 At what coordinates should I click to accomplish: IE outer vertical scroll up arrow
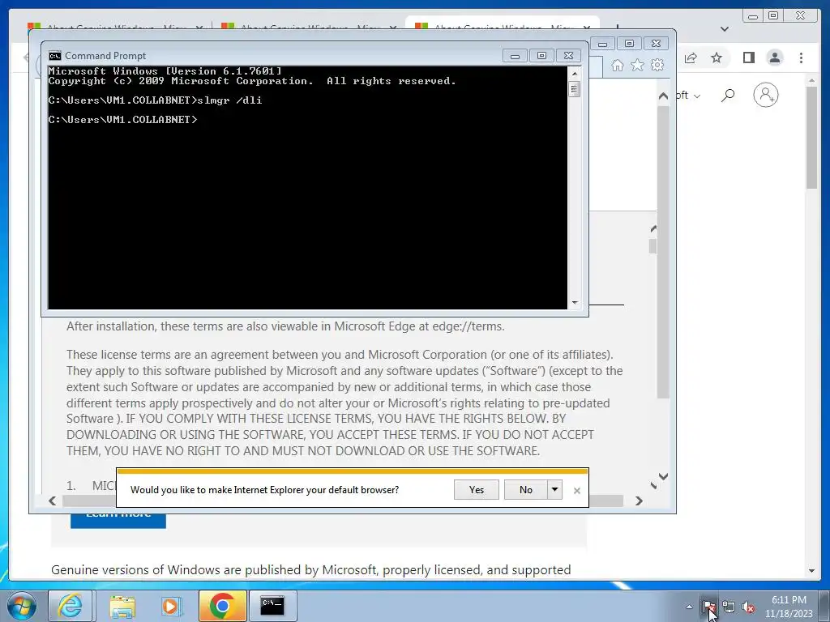pyautogui.click(x=663, y=96)
